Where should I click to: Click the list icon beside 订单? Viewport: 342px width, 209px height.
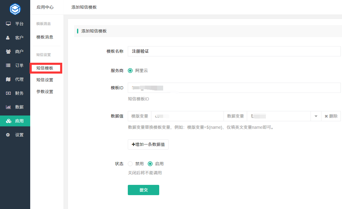pos(8,65)
